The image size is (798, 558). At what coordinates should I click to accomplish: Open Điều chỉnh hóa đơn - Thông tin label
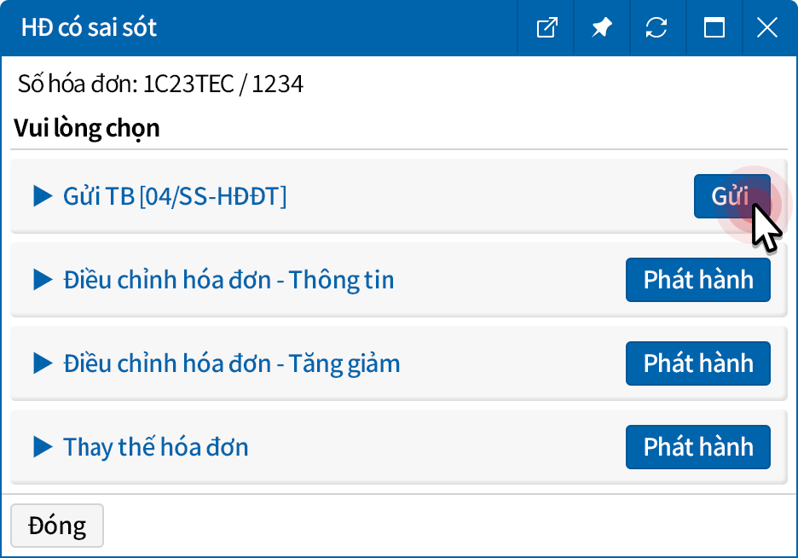coord(228,280)
